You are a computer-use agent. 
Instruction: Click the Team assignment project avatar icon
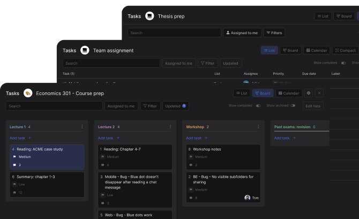click(x=85, y=50)
